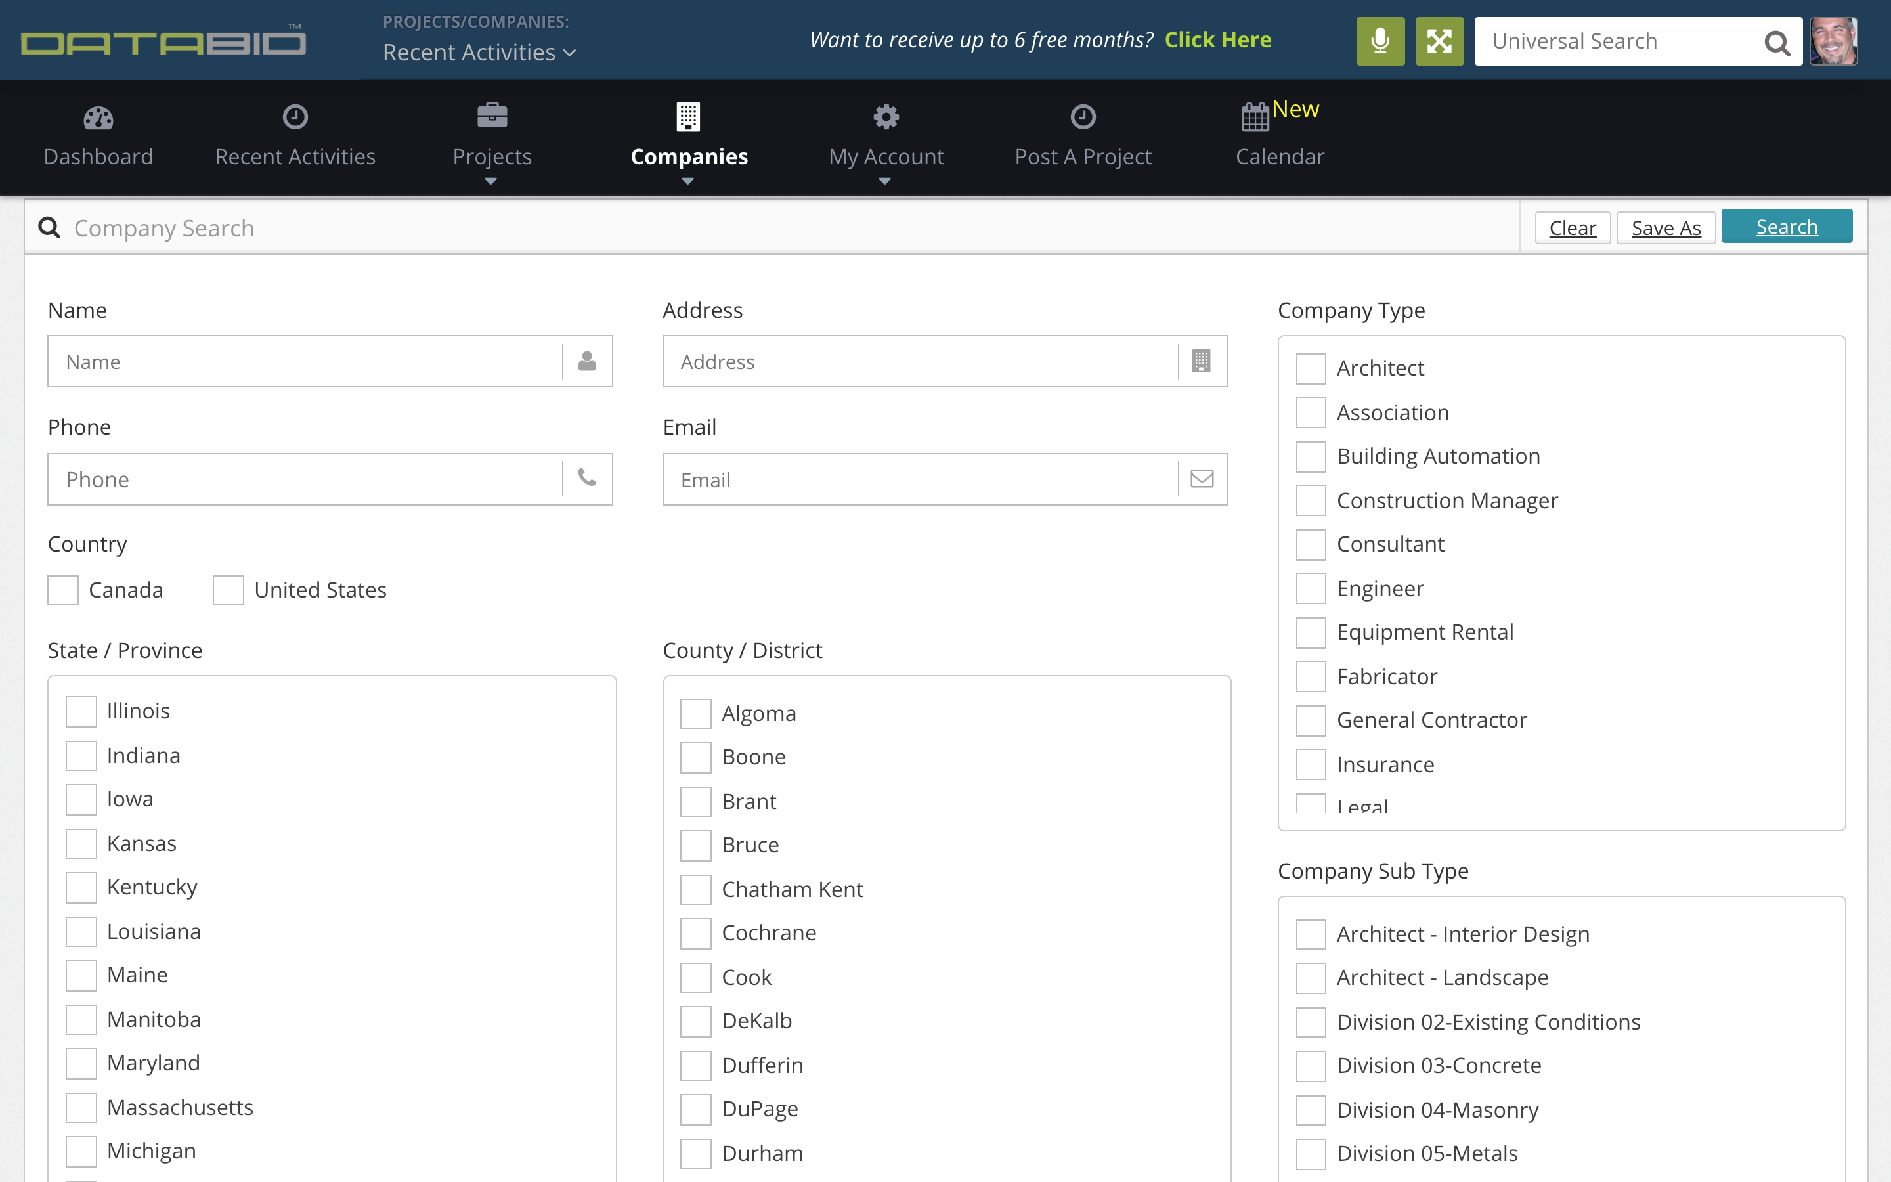Screen dimensions: 1891x1182
Task: Tick the Cook county checkbox
Action: click(695, 977)
